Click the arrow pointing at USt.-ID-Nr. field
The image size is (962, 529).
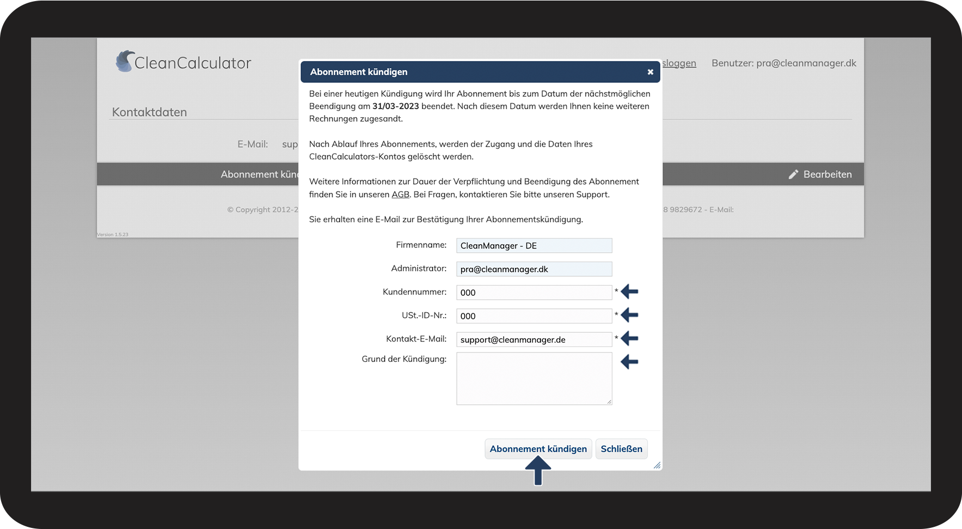(x=629, y=315)
